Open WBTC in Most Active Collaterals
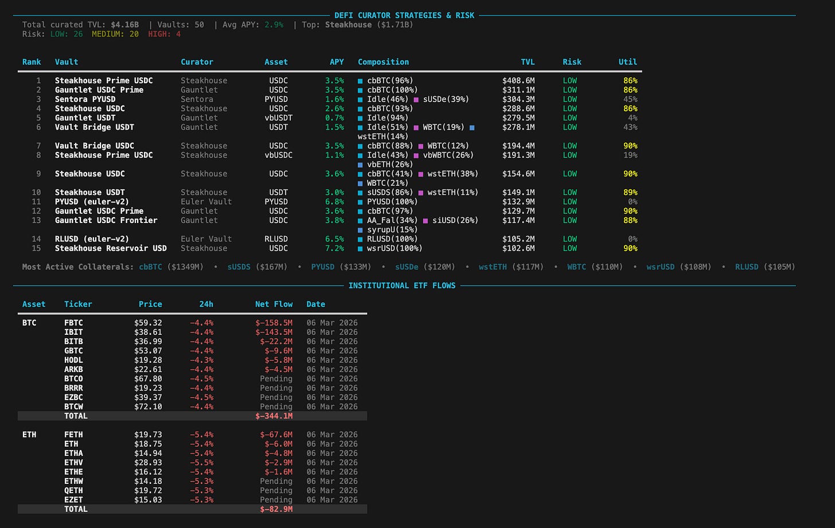This screenshot has height=528, width=835. [x=577, y=267]
